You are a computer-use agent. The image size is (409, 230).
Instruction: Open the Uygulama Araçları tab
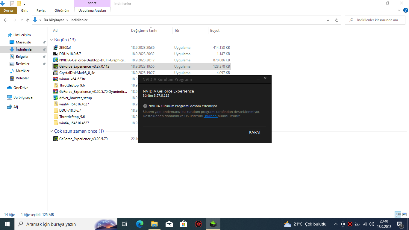tap(92, 10)
